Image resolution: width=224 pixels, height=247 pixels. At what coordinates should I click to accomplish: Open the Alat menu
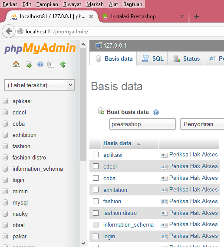tap(113, 4)
